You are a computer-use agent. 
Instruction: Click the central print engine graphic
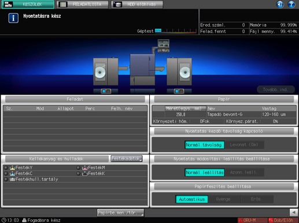click(142, 70)
